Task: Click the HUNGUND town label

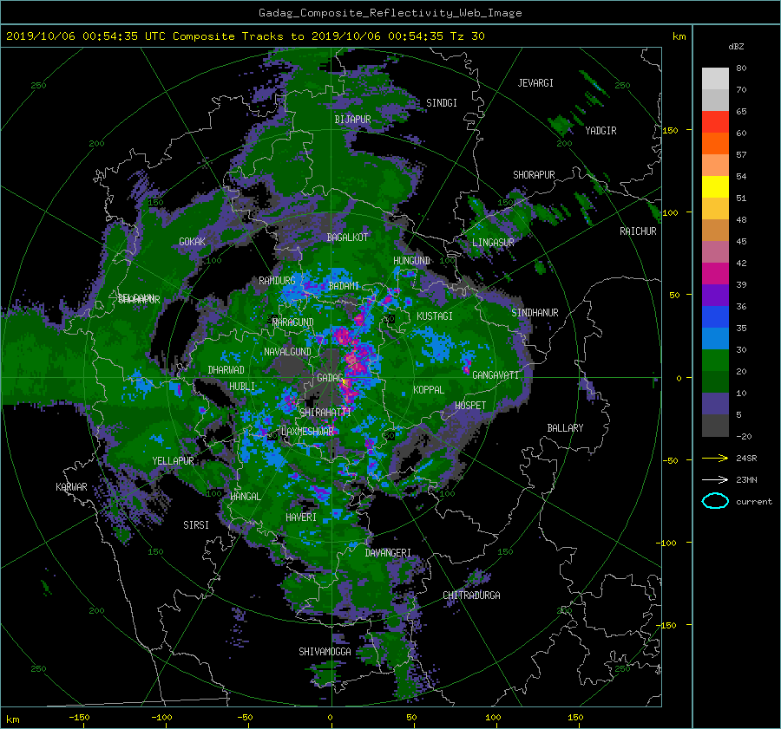Action: (411, 261)
